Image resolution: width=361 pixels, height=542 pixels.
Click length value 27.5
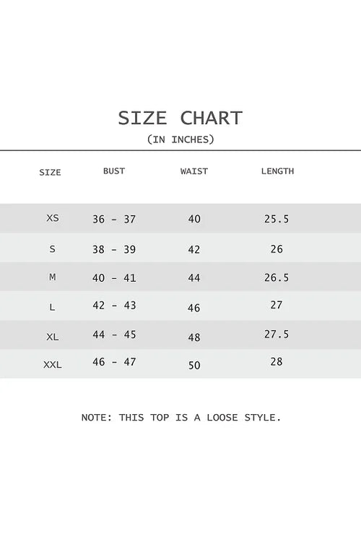(277, 335)
